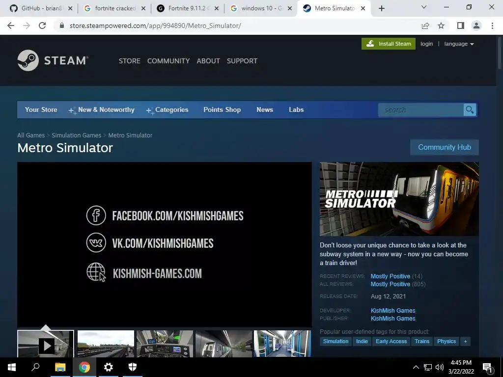Open File Explorer from taskbar
The height and width of the screenshot is (377, 503).
[x=60, y=367]
